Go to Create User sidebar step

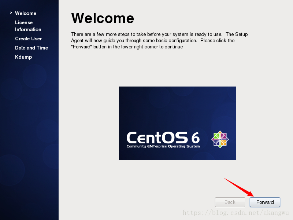pyautogui.click(x=29, y=38)
